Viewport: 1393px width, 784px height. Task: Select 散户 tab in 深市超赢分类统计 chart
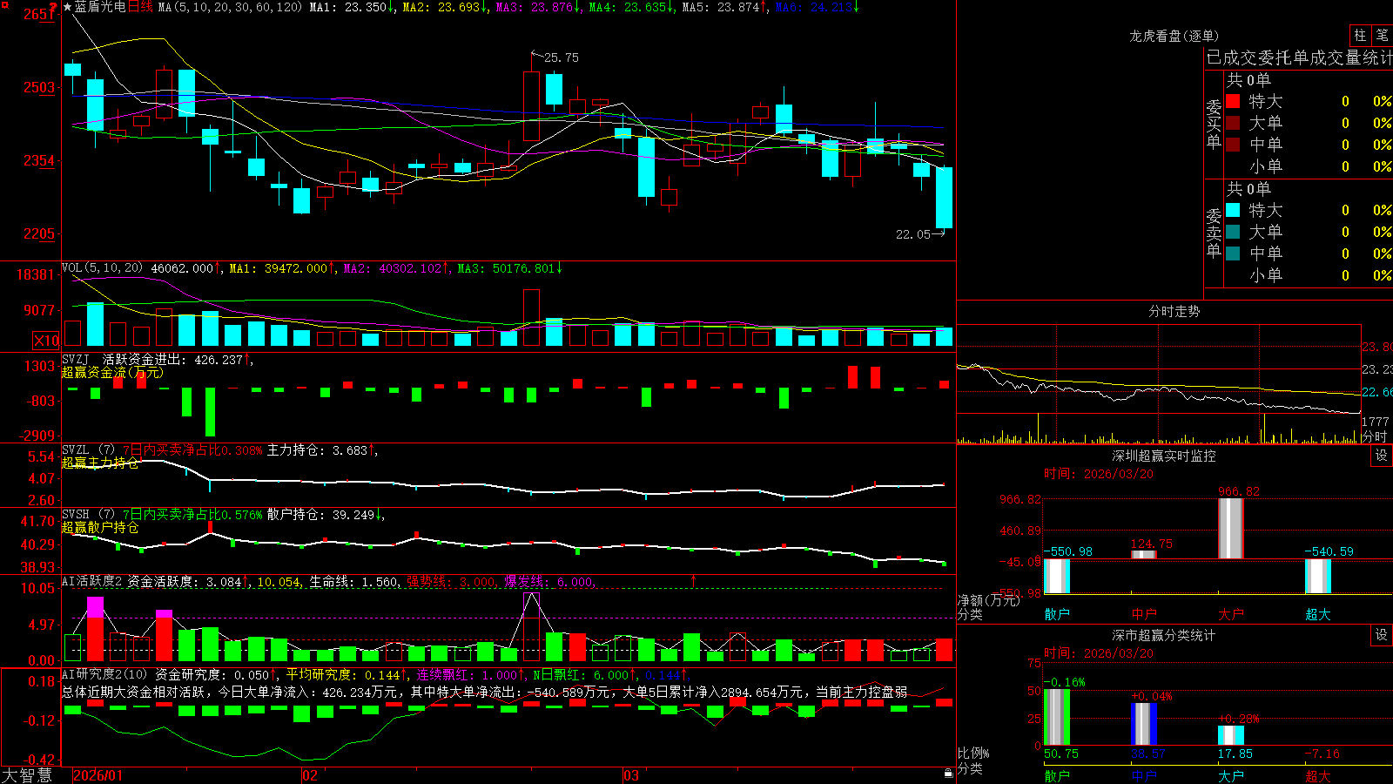pyautogui.click(x=1057, y=775)
